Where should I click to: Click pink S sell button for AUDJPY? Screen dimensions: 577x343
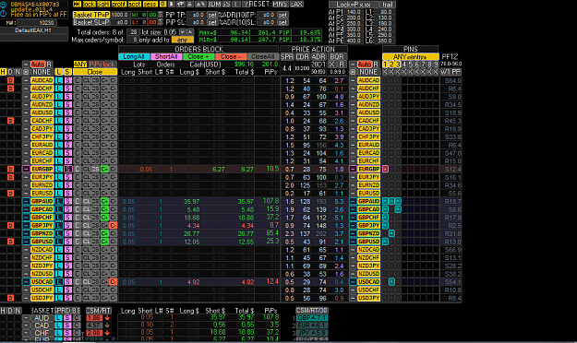pos(67,96)
